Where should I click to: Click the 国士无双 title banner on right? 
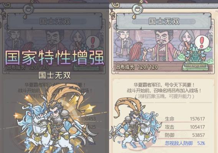tap(164, 21)
